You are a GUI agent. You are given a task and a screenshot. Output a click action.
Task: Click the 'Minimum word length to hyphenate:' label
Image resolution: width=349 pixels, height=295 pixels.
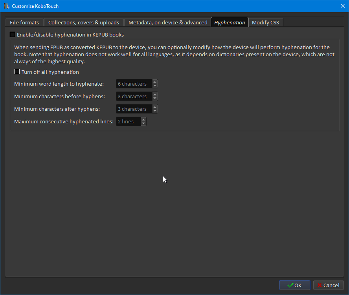pyautogui.click(x=59, y=84)
